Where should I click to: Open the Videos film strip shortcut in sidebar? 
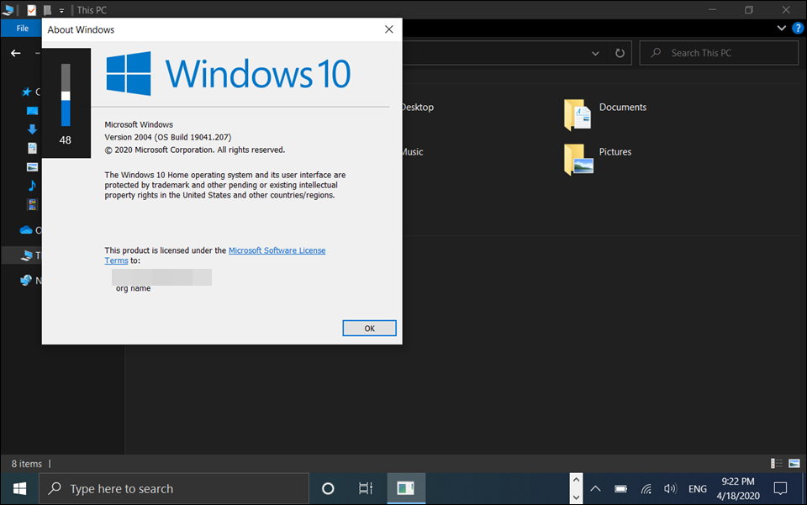coord(32,204)
